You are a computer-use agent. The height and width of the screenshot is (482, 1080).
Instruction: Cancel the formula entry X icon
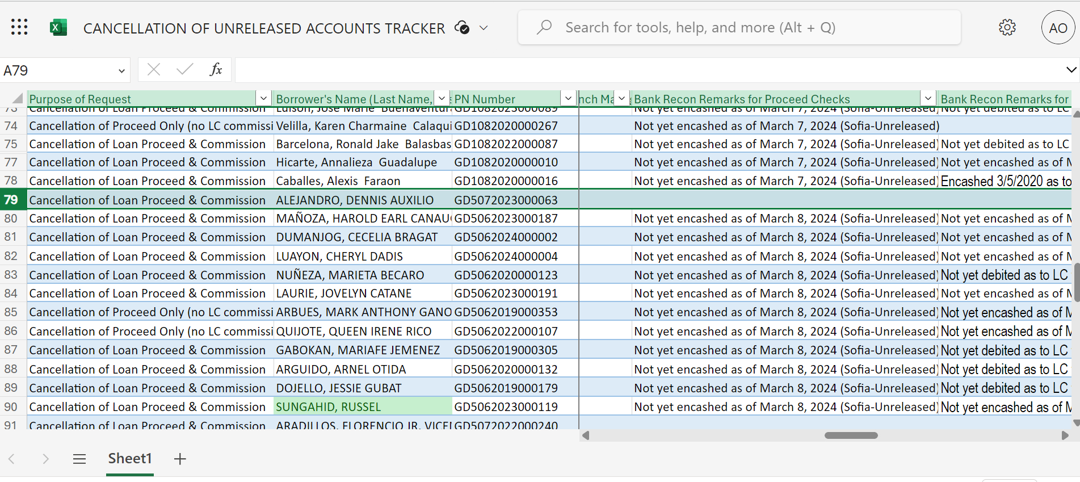point(153,70)
